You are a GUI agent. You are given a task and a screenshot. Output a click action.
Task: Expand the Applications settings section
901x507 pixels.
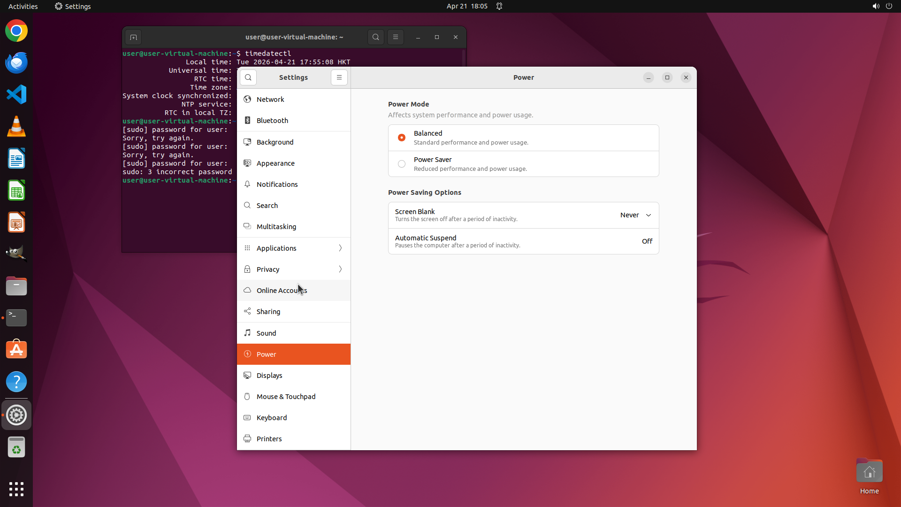(294, 248)
